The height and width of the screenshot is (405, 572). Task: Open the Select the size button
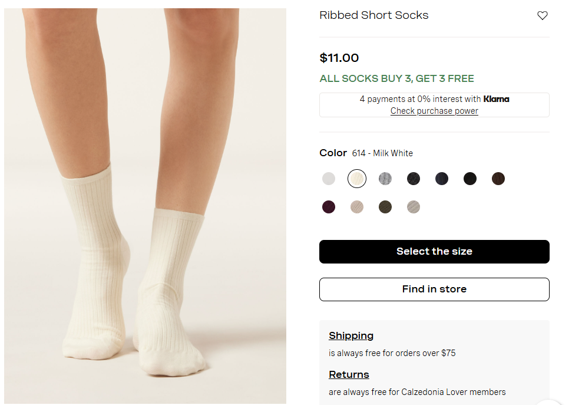pyautogui.click(x=434, y=252)
